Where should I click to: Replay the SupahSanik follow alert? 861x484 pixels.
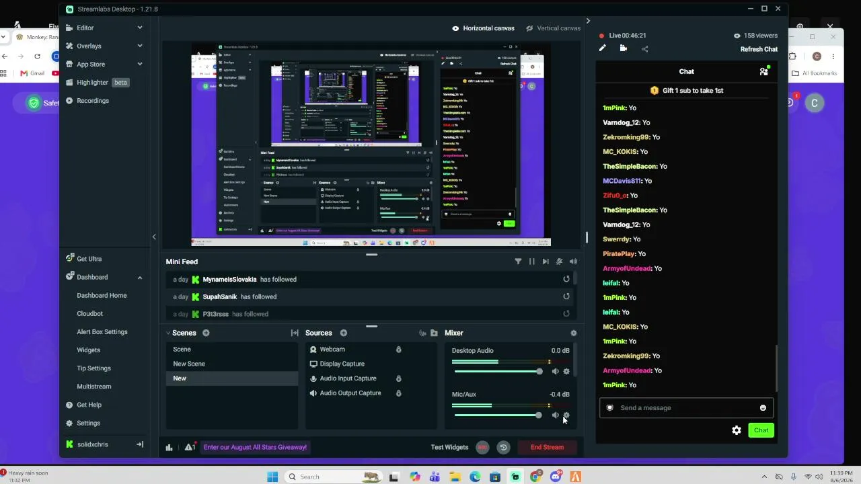click(x=566, y=296)
